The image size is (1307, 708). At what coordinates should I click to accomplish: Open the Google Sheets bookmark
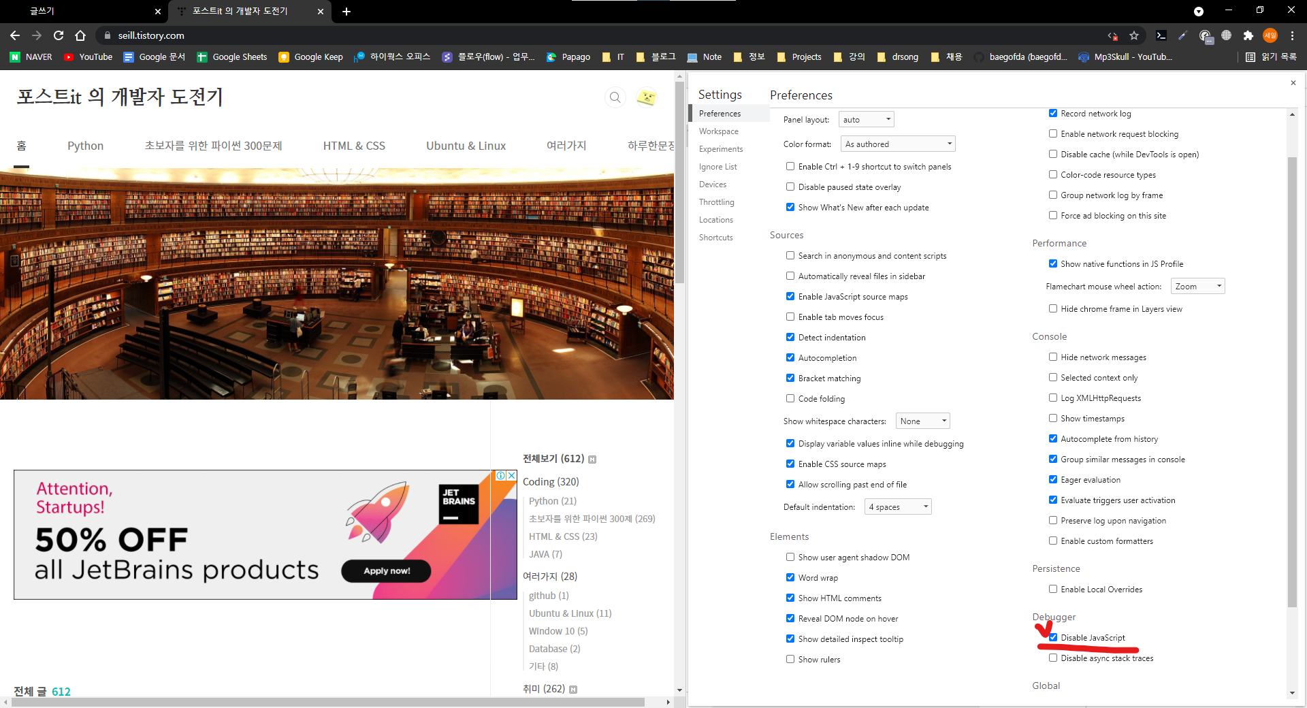tap(232, 57)
